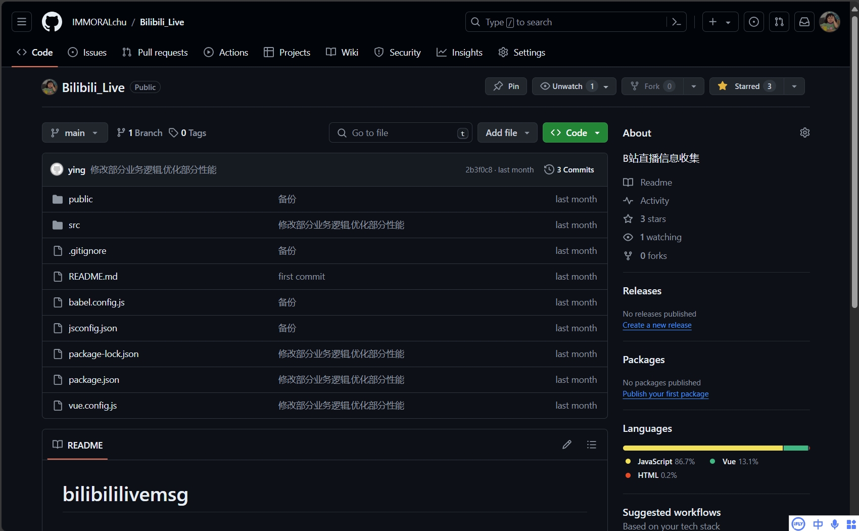The width and height of the screenshot is (859, 531).
Task: Select the Code repository tab
Action: pyautogui.click(x=35, y=52)
